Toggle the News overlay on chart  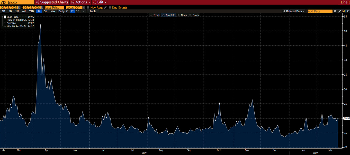pyautogui.click(x=182, y=15)
